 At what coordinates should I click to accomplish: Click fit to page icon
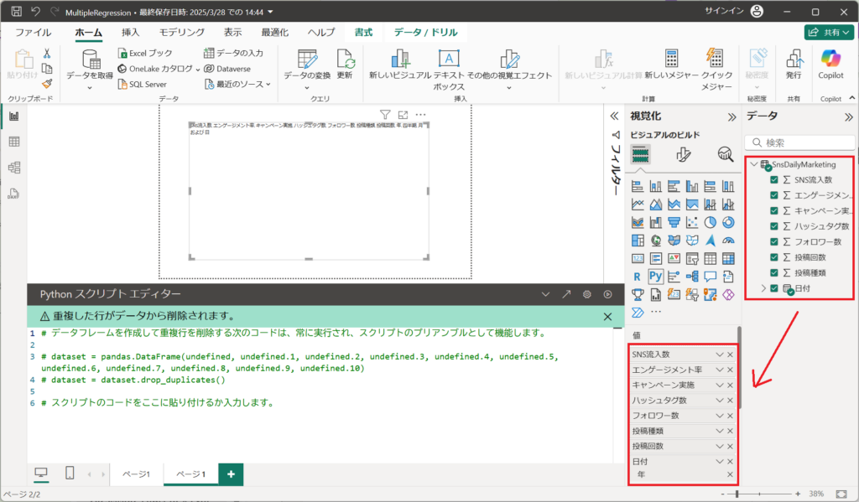tap(841, 494)
